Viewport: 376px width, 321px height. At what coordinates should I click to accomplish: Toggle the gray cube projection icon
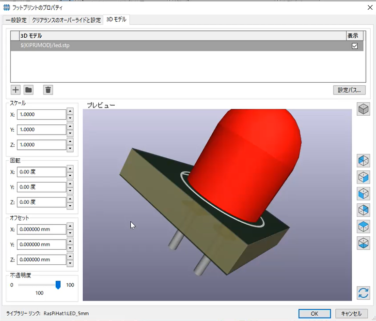[x=363, y=109]
